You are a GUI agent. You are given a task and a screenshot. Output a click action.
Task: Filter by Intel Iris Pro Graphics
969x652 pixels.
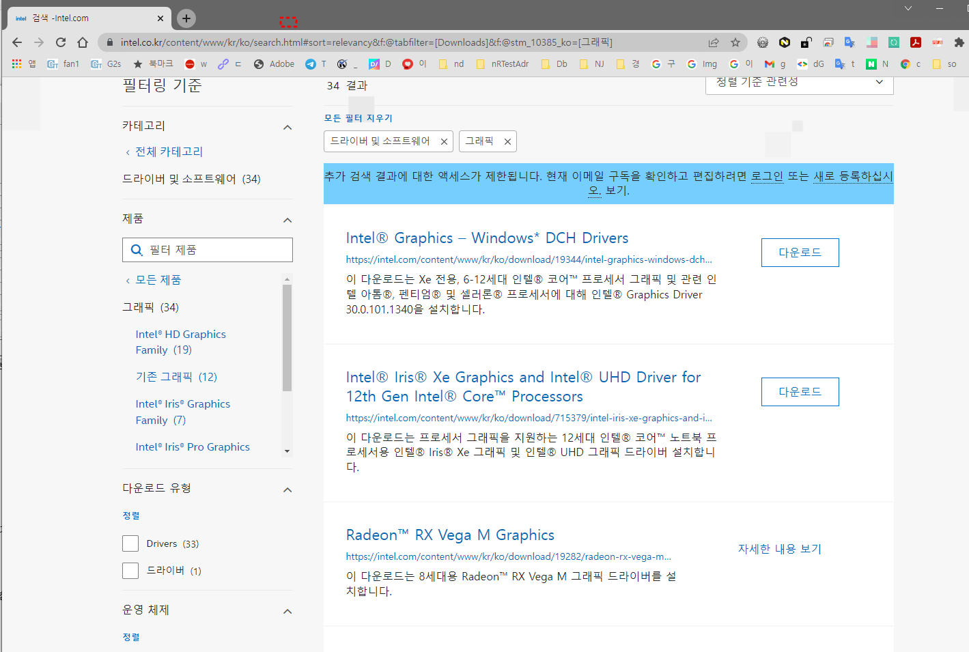pos(193,447)
